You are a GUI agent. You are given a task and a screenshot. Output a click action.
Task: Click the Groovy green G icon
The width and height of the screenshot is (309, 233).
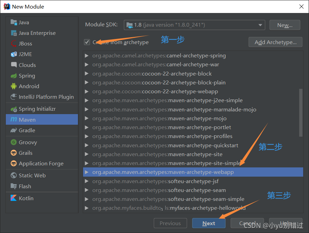pyautogui.click(x=14, y=142)
